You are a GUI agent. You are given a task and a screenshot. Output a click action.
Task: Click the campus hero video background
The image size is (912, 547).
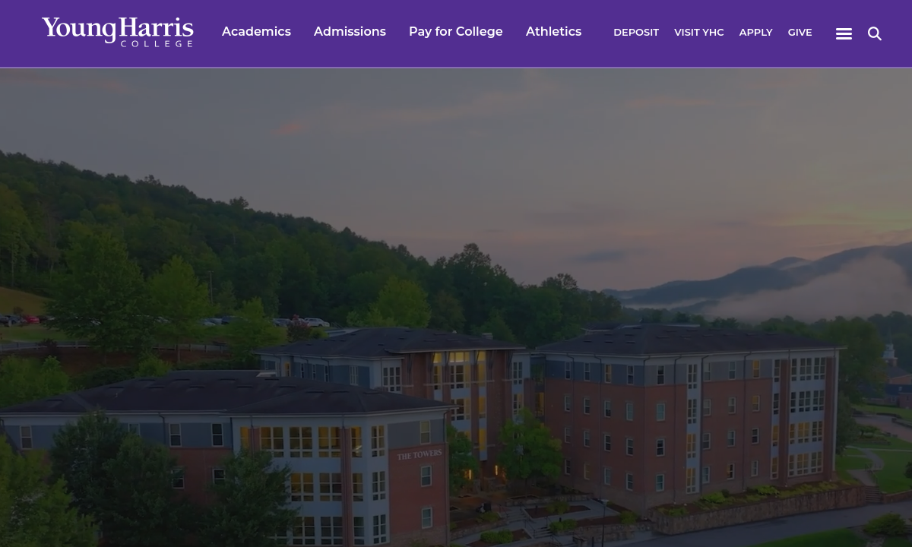(x=456, y=307)
